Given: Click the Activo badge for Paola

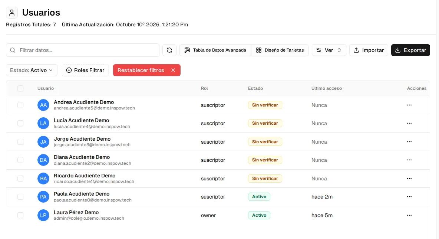Looking at the screenshot, I should click(x=259, y=197).
